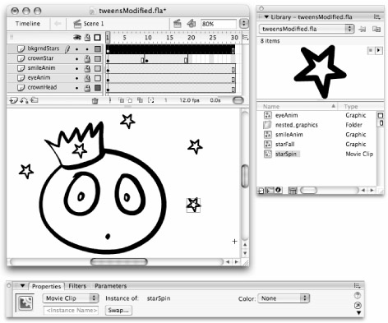Toggle outline view for eyeAnim layer
Image resolution: width=388 pixels, height=323 pixels.
click(x=98, y=78)
